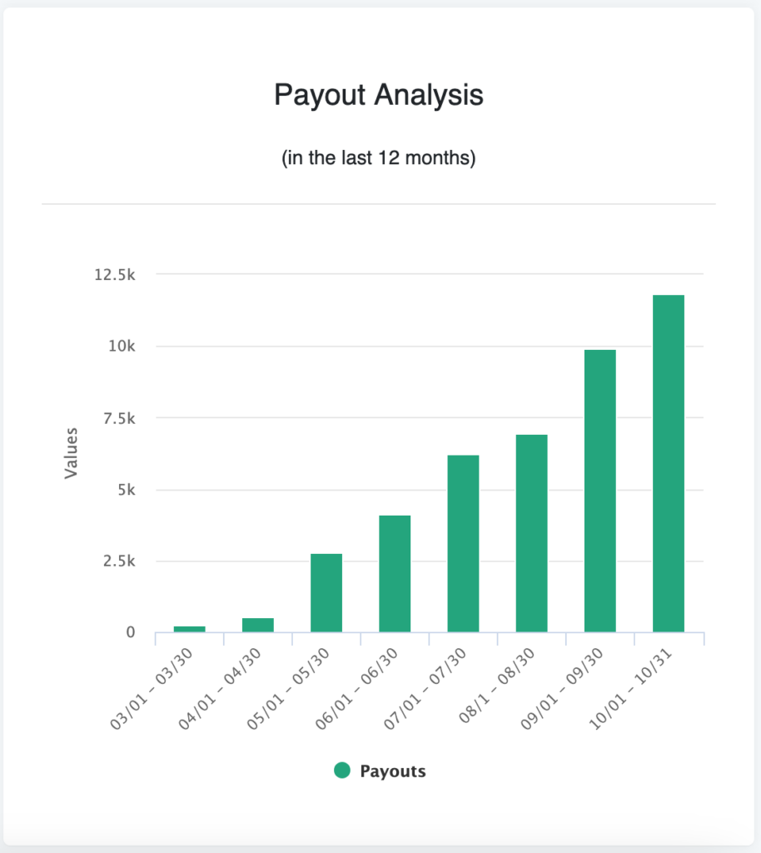Viewport: 761px width, 853px height.
Task: Click the 10/01 - 10/31 payout bar
Action: [668, 463]
